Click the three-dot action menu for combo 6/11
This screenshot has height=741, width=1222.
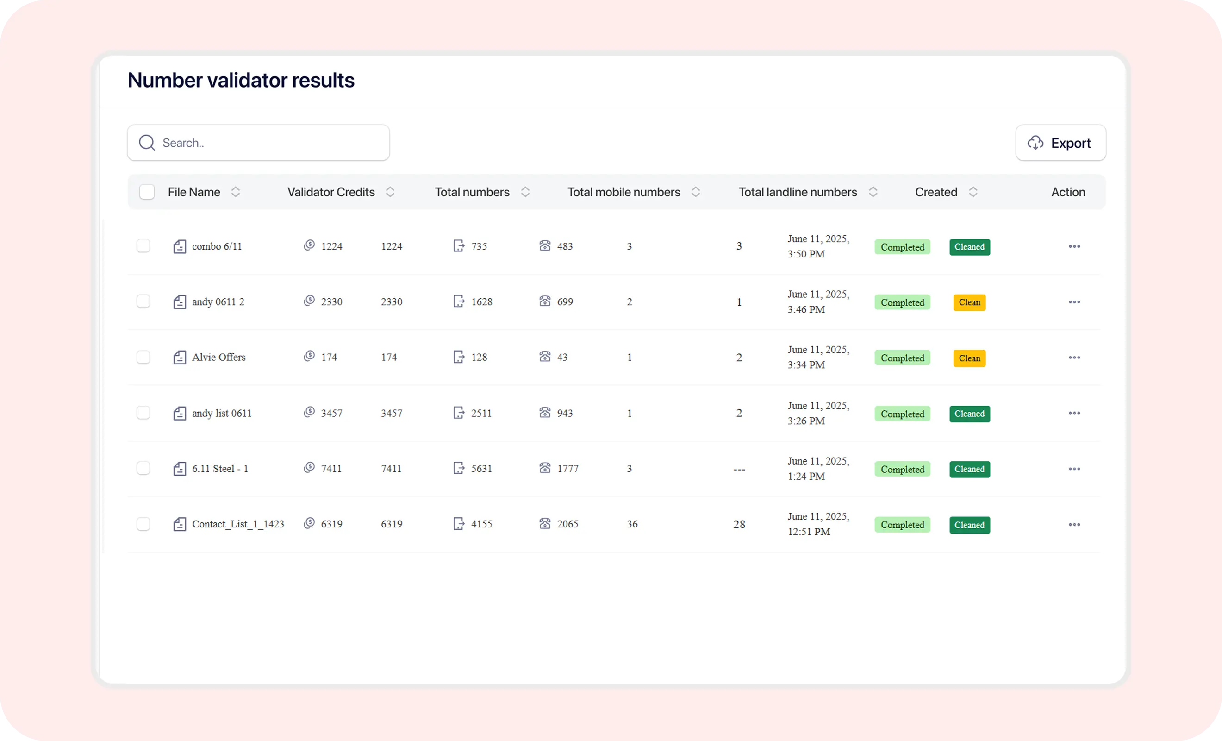point(1074,247)
